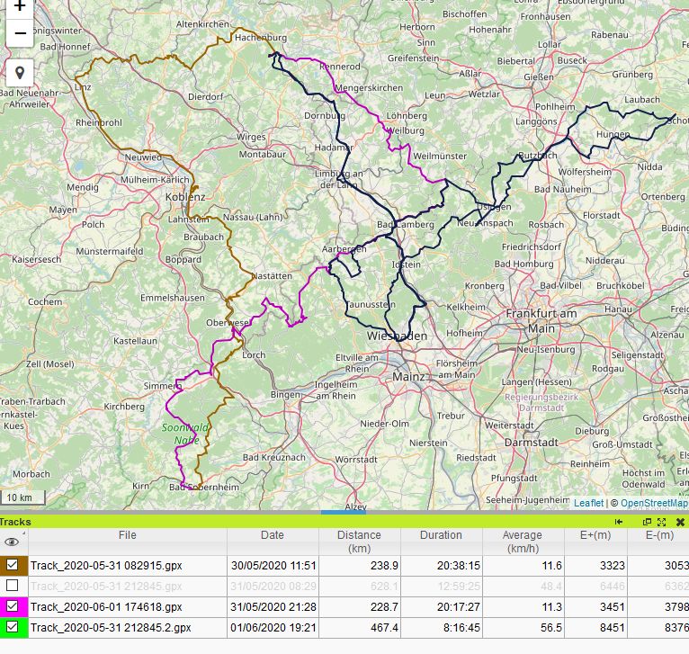This screenshot has height=654, width=689.
Task: Open the Leaflet attribution link
Action: coord(588,503)
